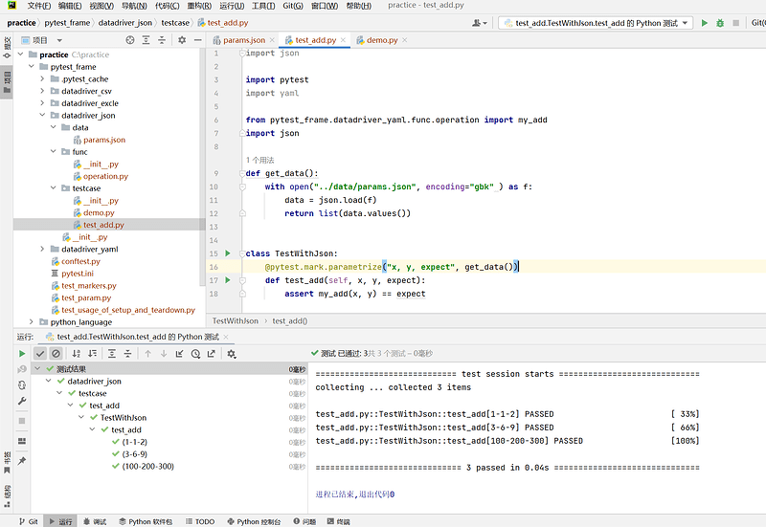Toggle show passed tests checkmark filter
This screenshot has height=527, width=766.
coord(40,353)
